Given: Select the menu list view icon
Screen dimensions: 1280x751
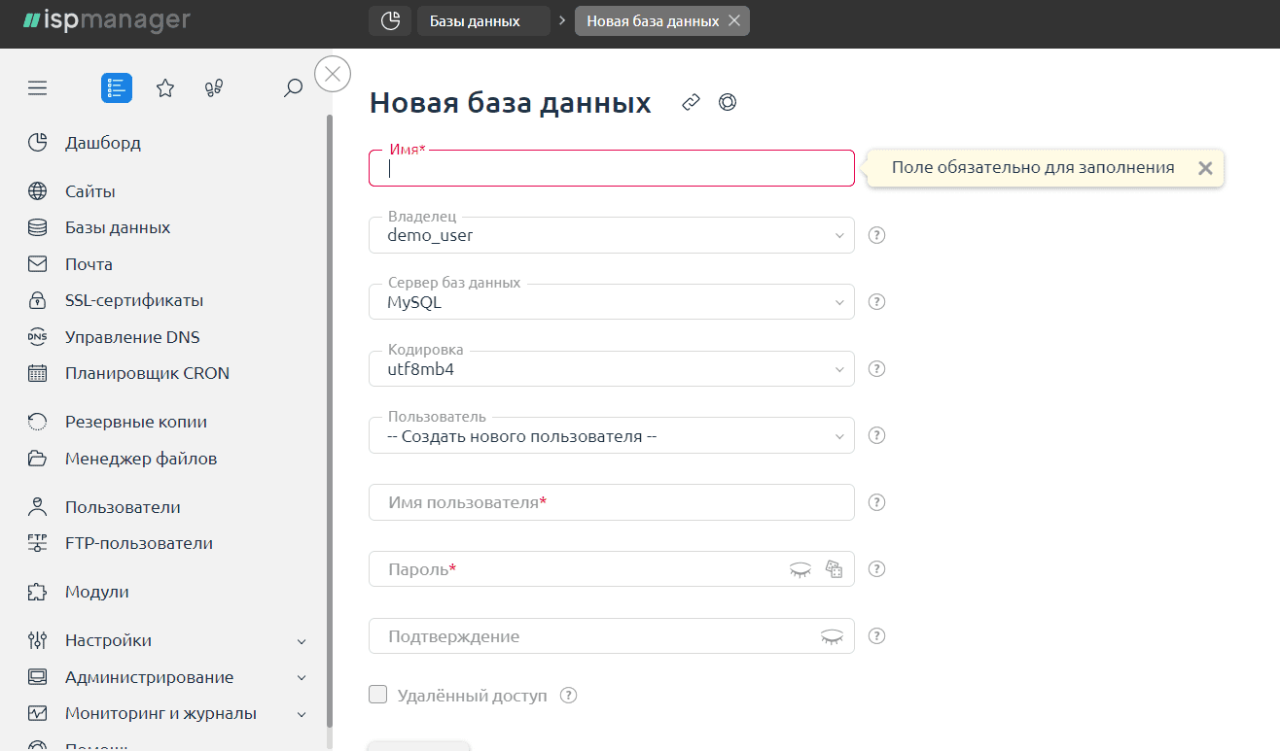Looking at the screenshot, I should click(x=117, y=88).
